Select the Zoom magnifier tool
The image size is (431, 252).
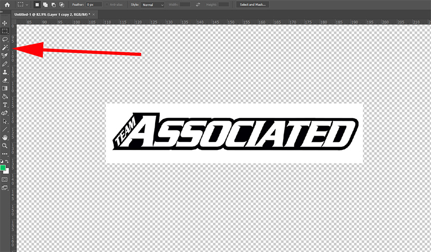coord(4,146)
